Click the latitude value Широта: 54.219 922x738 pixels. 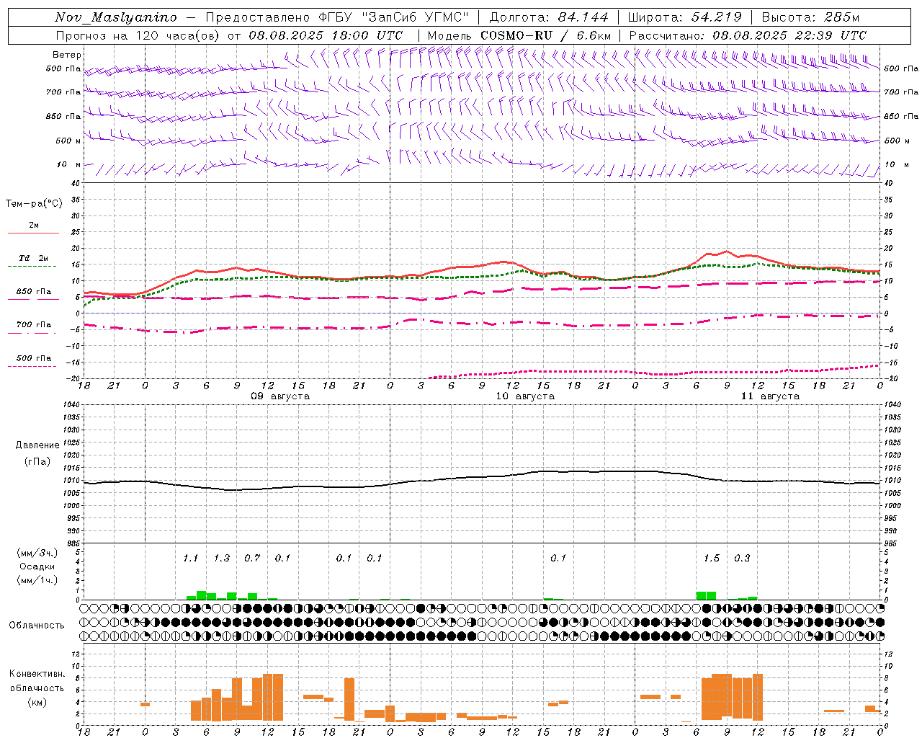[x=684, y=17]
